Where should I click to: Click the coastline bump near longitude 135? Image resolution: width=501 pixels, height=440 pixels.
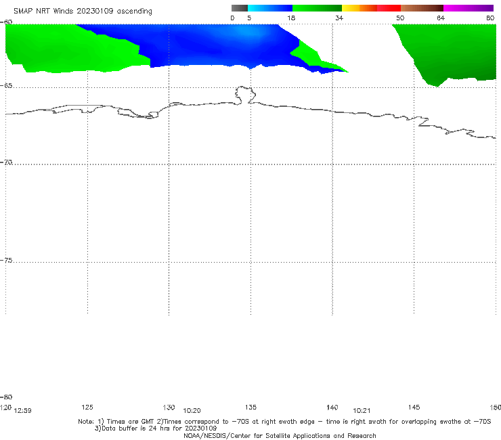(245, 95)
